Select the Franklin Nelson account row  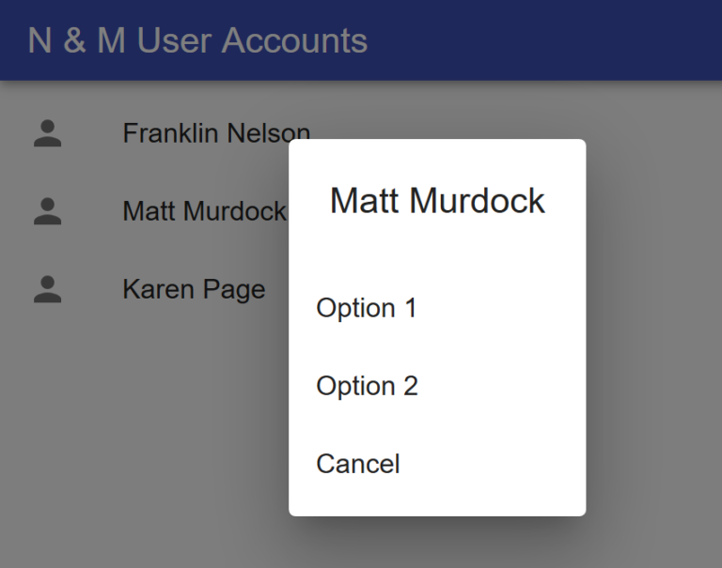361,133
